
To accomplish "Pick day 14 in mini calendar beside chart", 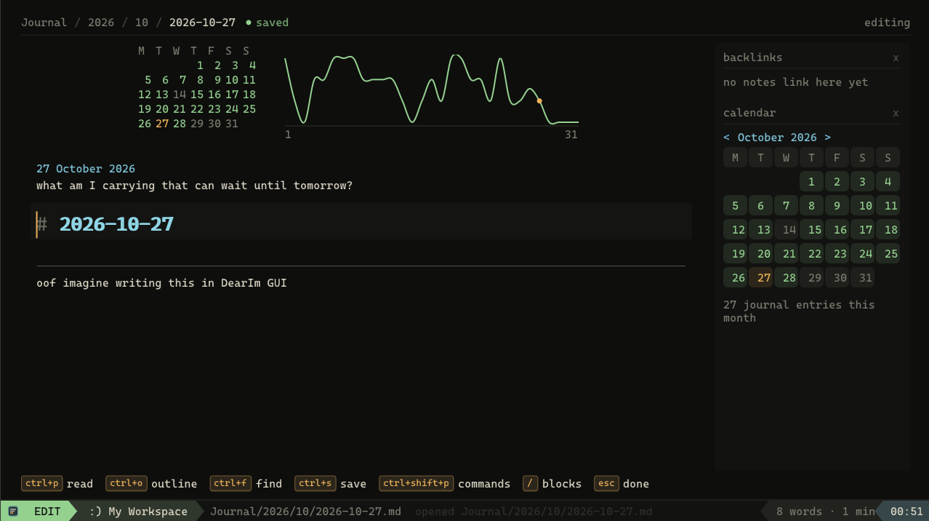I will pos(180,95).
